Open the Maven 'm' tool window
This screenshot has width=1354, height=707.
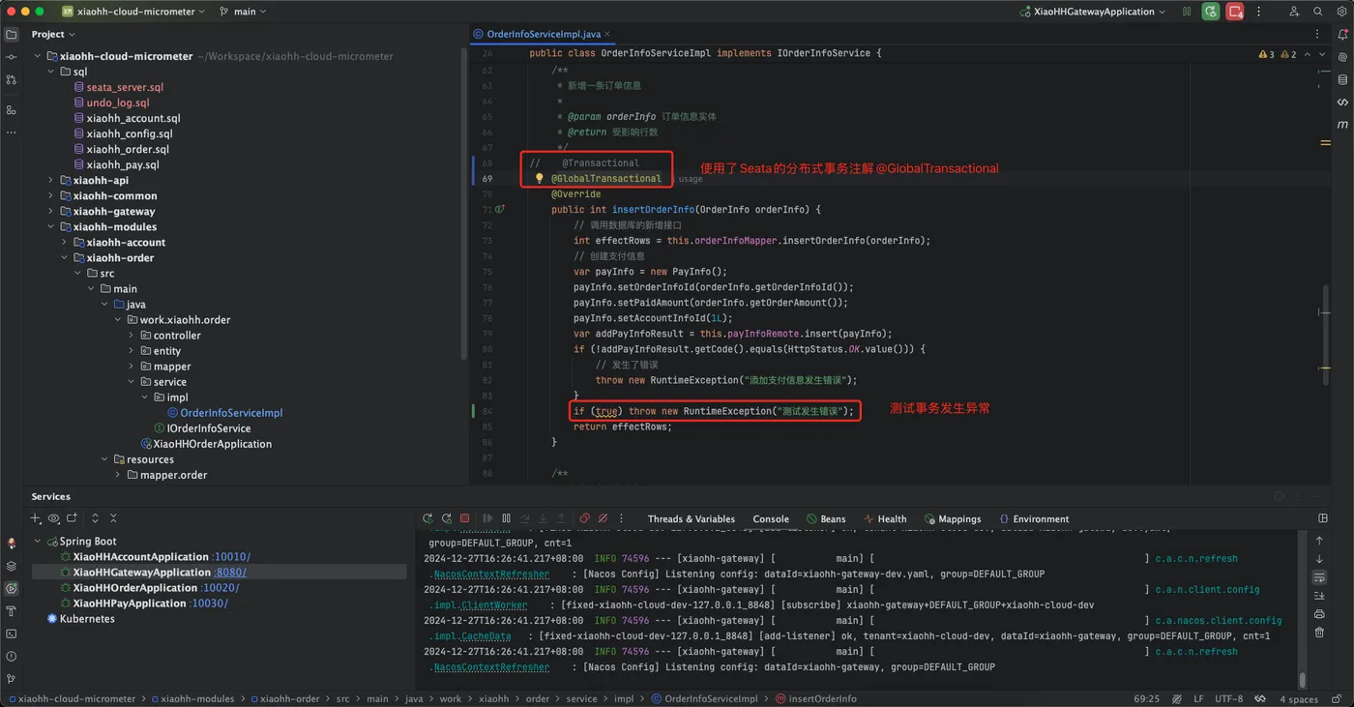point(1342,124)
